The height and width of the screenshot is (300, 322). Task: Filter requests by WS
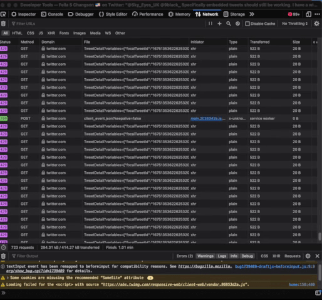click(108, 33)
